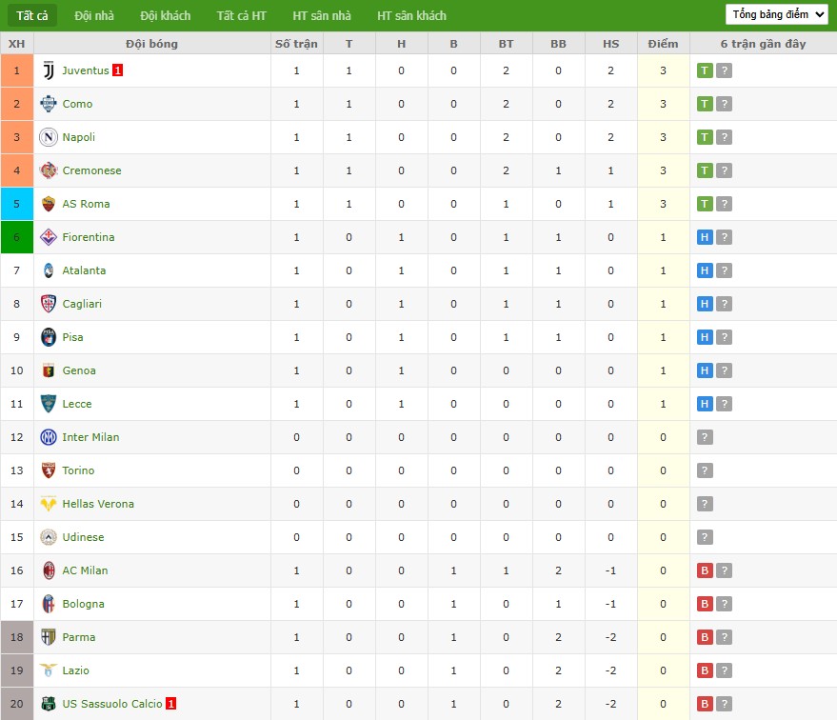The width and height of the screenshot is (837, 720).
Task: Switch to the Đội nhà tab
Action: [94, 15]
